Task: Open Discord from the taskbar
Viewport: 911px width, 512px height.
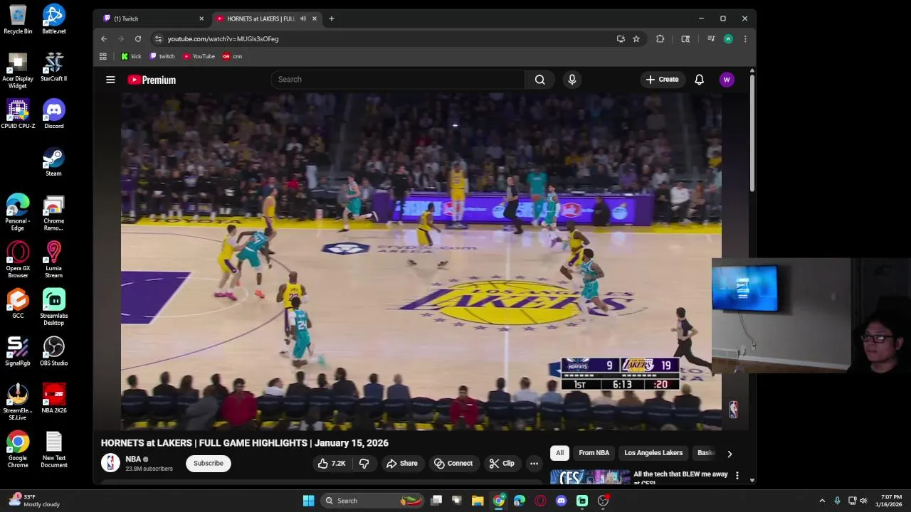Action: 561,501
